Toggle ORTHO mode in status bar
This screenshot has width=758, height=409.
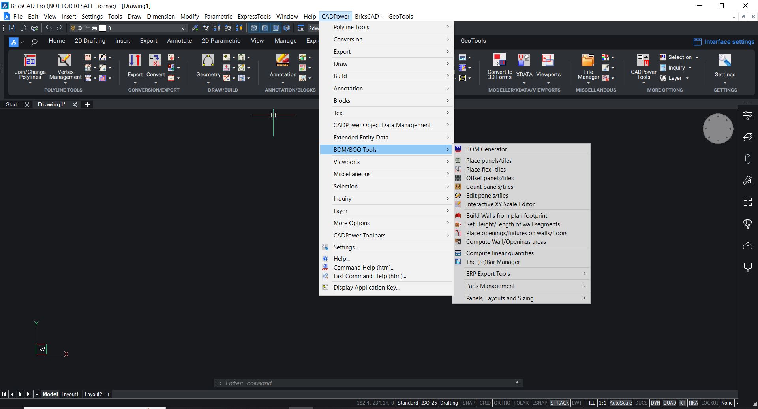(502, 403)
